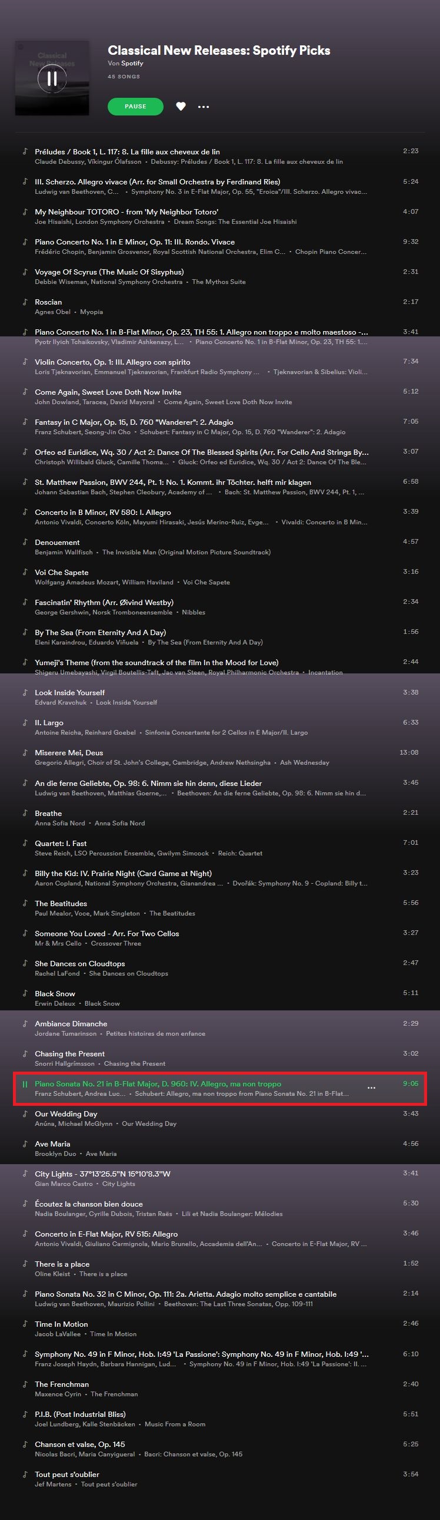Pause the playing Piano Sonata No. 21 track icon

(x=25, y=1084)
